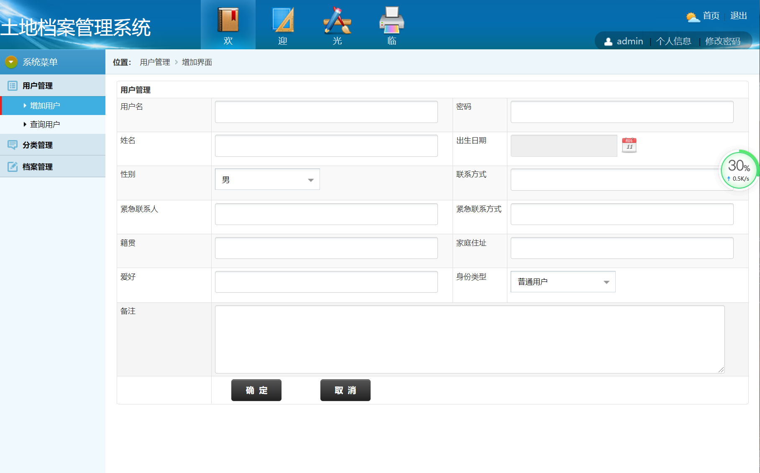Image resolution: width=760 pixels, height=473 pixels.
Task: Open the 性别 gender dropdown
Action: [x=267, y=179]
